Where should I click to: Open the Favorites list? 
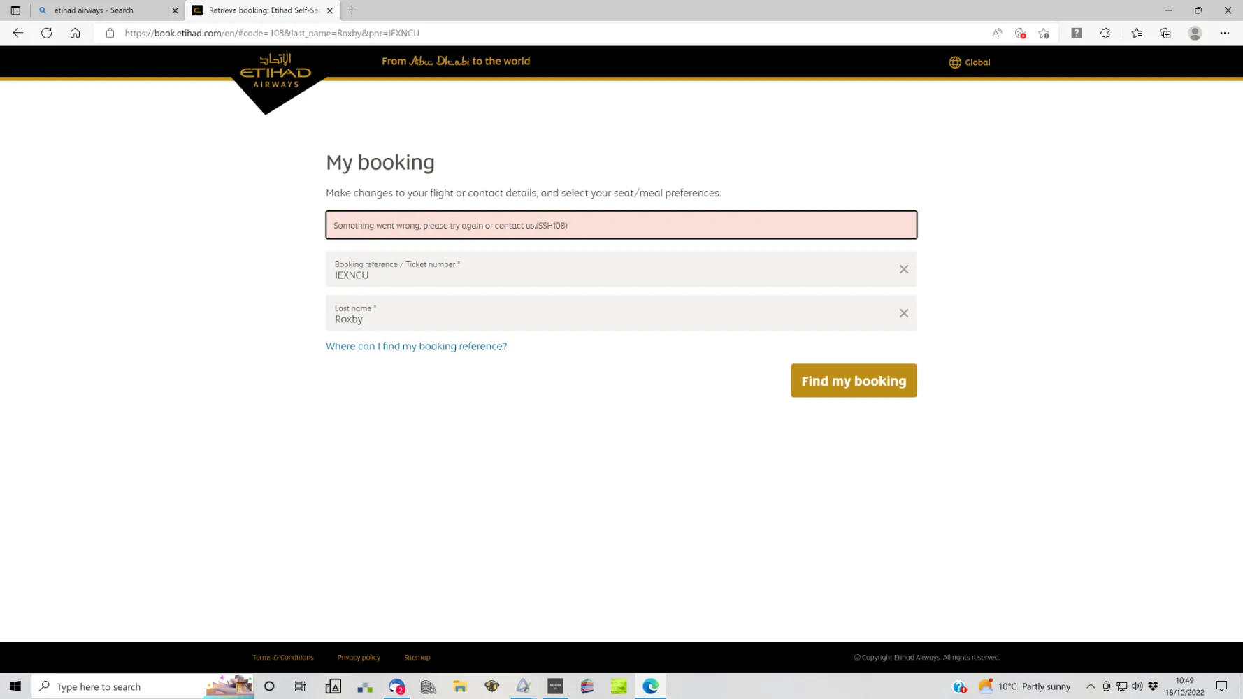(1137, 33)
